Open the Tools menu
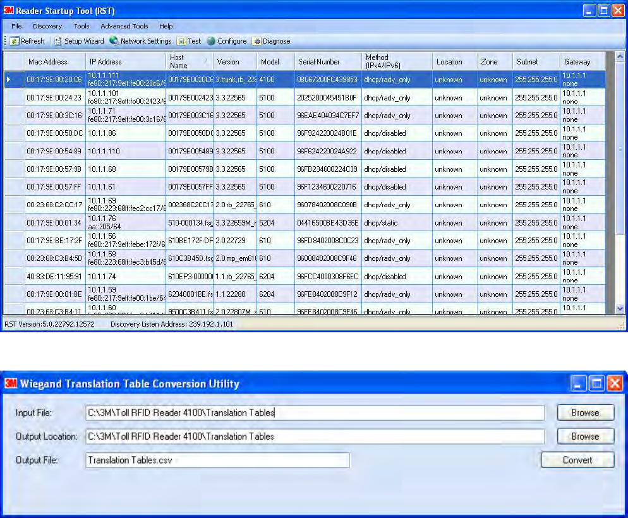 82,26
